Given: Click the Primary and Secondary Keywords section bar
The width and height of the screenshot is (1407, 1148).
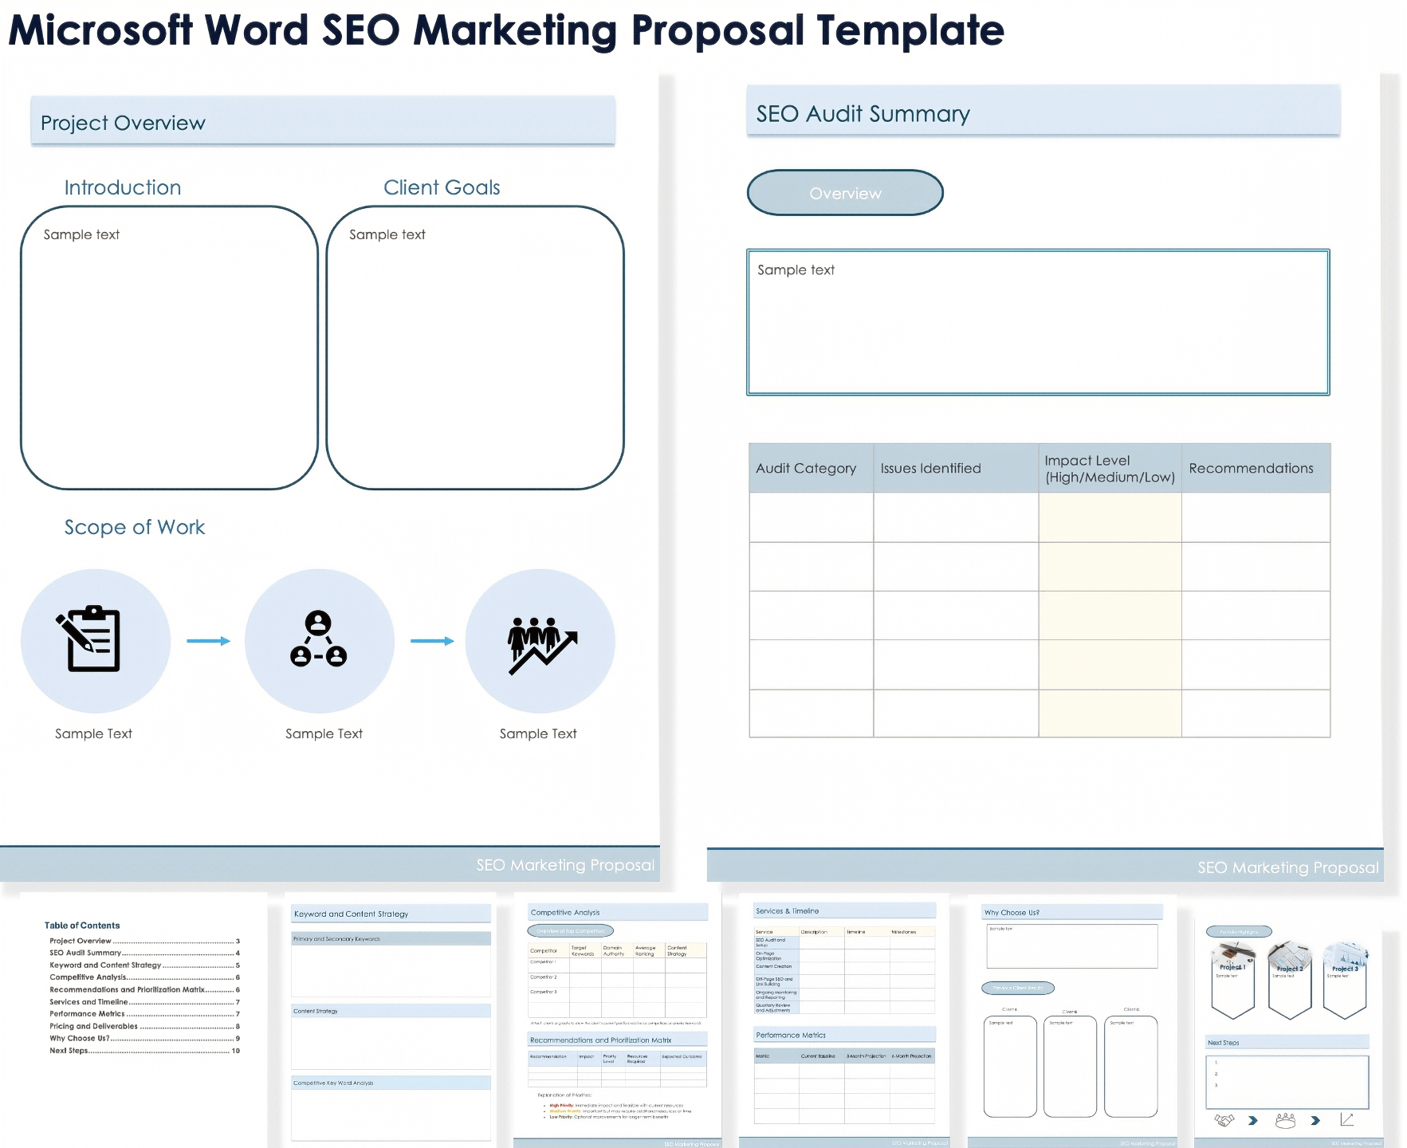Looking at the screenshot, I should tap(391, 938).
